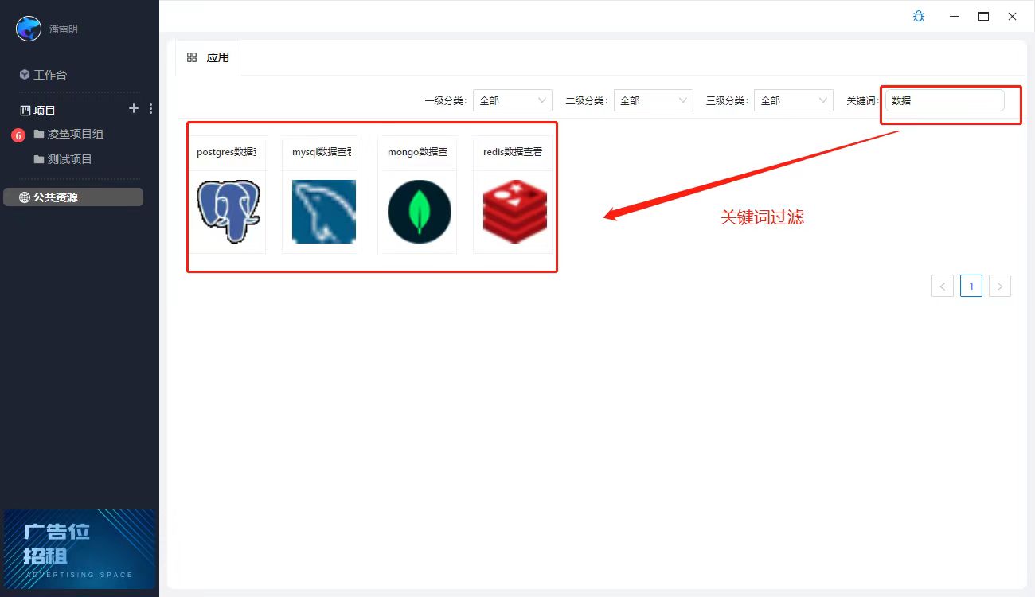
Task: Click the 应用 grid icon
Action: [192, 57]
